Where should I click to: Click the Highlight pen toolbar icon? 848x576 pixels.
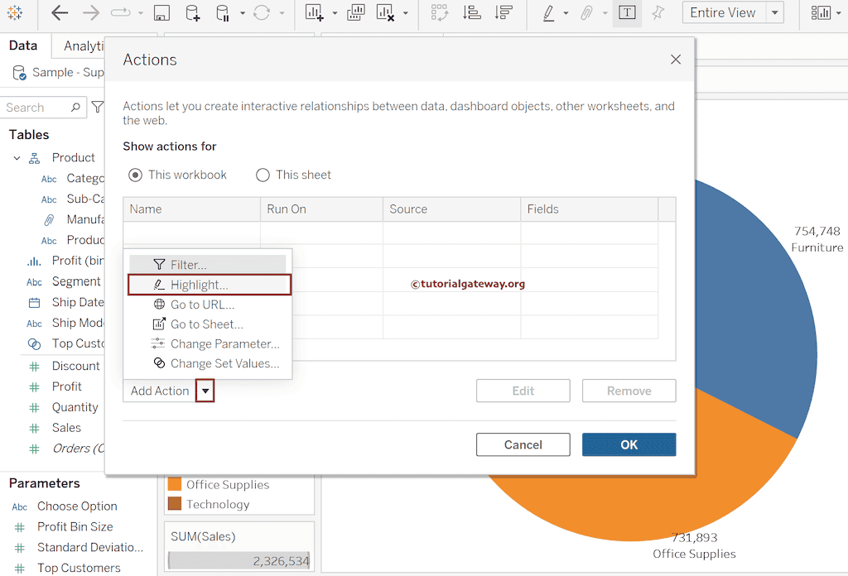[x=548, y=13]
